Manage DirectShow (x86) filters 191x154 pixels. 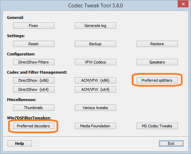pos(34,80)
